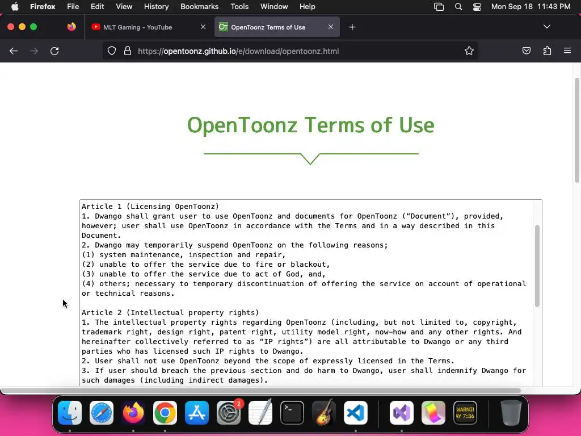Open the Tools menu
This screenshot has height=436, width=581.
pos(239,7)
